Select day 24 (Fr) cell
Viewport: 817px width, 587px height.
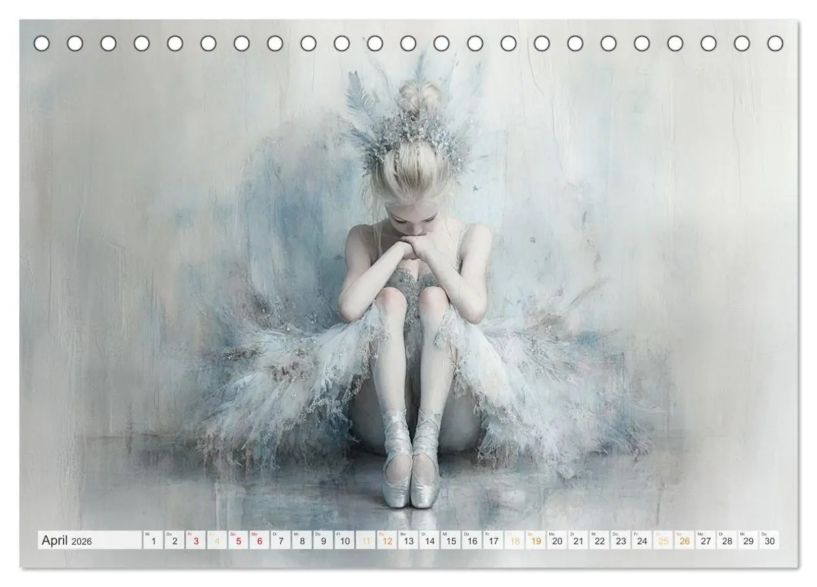tap(643, 540)
